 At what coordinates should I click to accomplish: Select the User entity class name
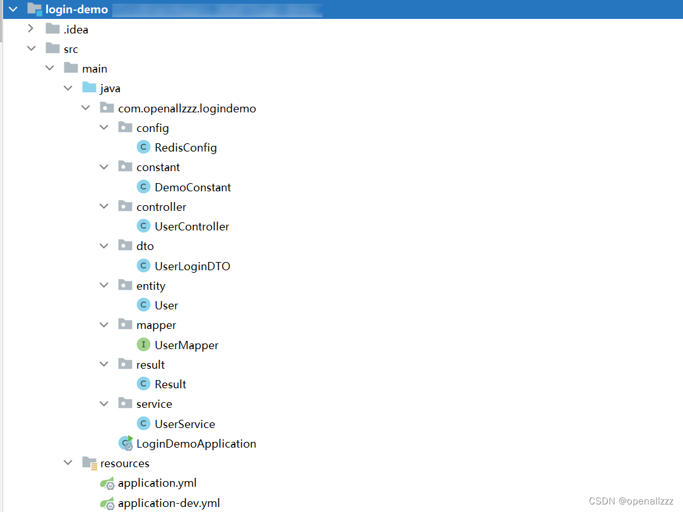(x=167, y=305)
